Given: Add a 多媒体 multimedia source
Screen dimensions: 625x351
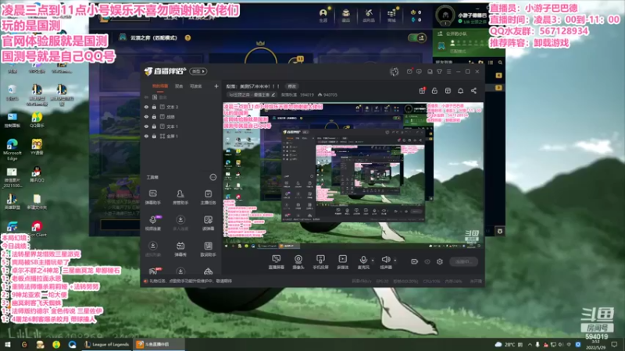Looking at the screenshot, I should tap(343, 262).
